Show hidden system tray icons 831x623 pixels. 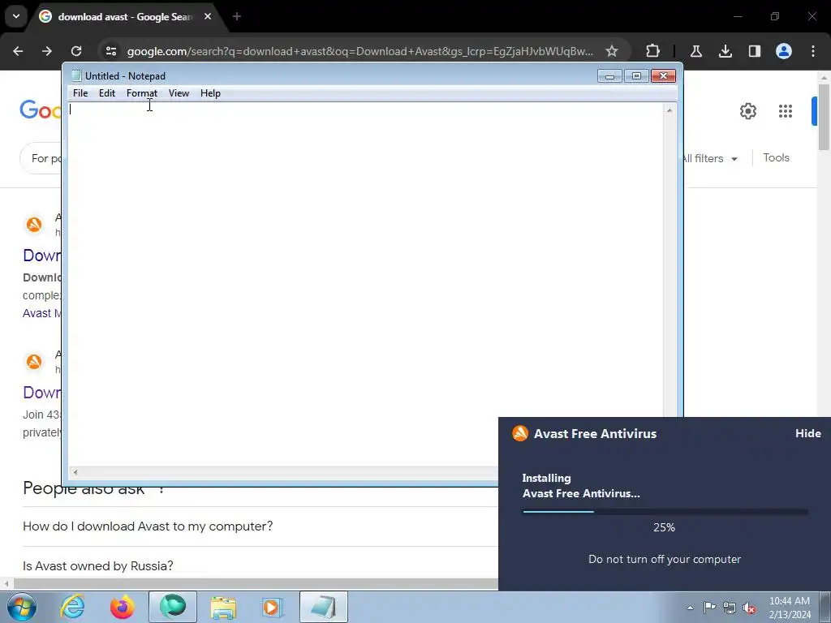[690, 608]
